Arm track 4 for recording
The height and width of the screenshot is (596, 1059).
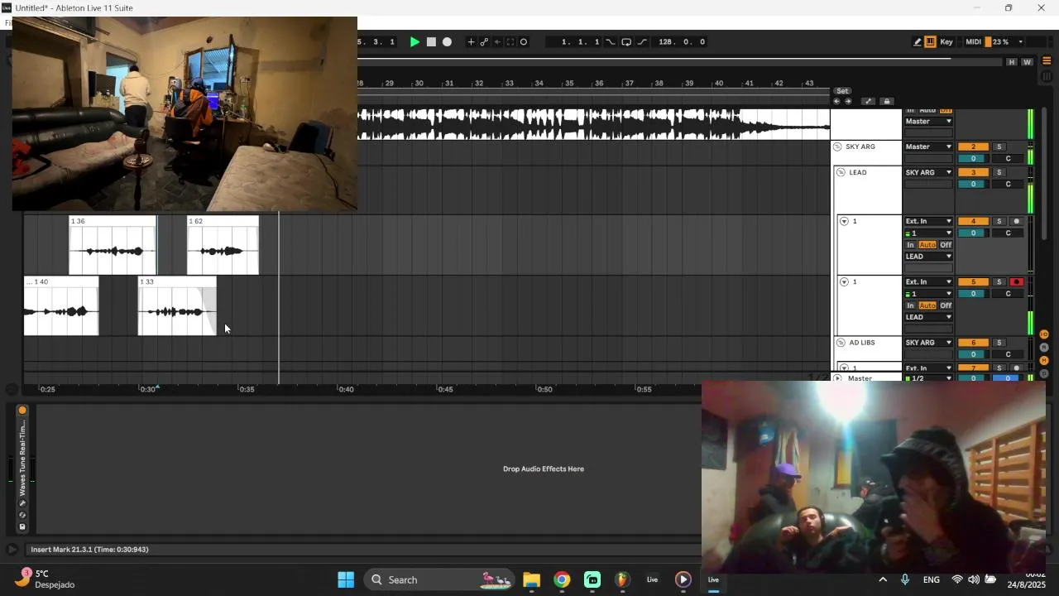pos(1017,222)
